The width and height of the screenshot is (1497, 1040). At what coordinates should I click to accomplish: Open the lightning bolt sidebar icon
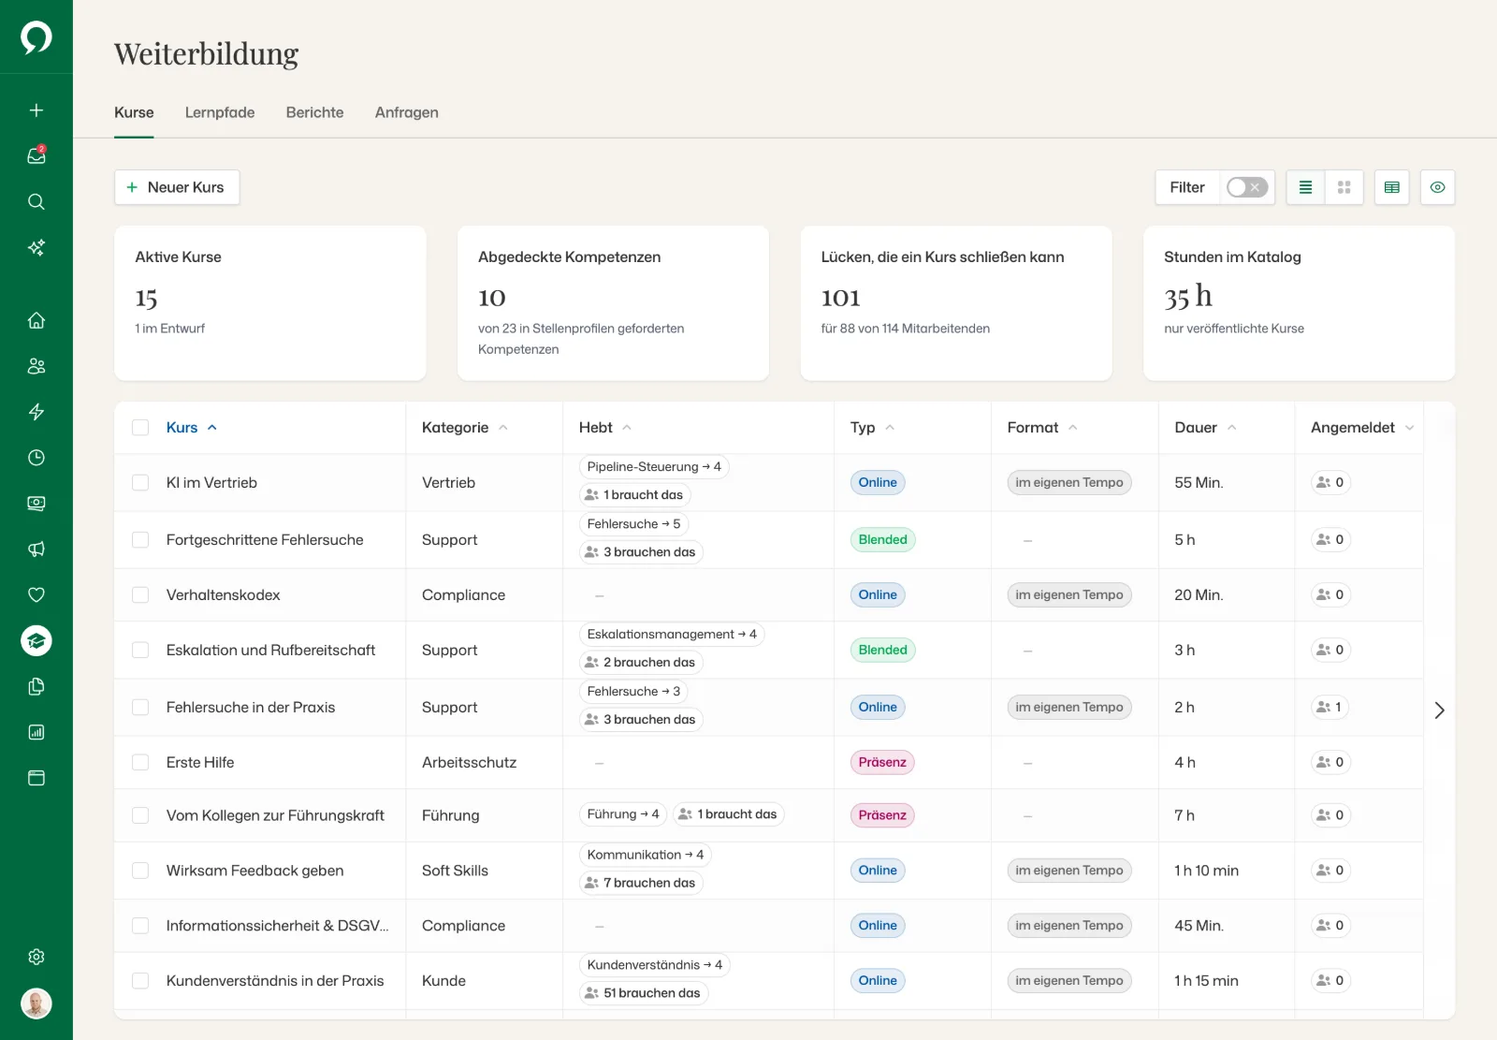[36, 412]
